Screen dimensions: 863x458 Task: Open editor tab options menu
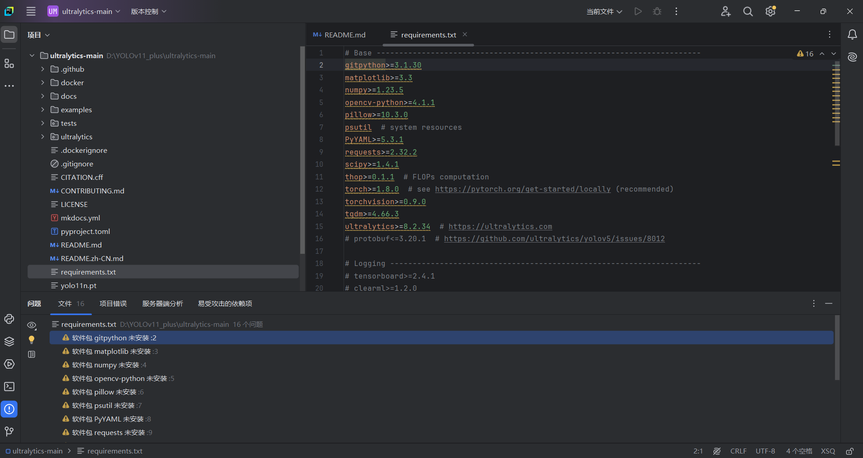tap(830, 35)
